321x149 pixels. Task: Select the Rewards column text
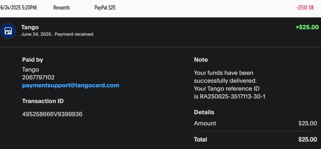pyautogui.click(x=61, y=8)
